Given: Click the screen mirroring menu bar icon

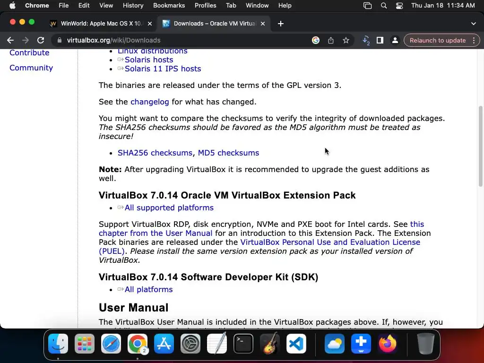Looking at the screenshot, I should point(367,6).
